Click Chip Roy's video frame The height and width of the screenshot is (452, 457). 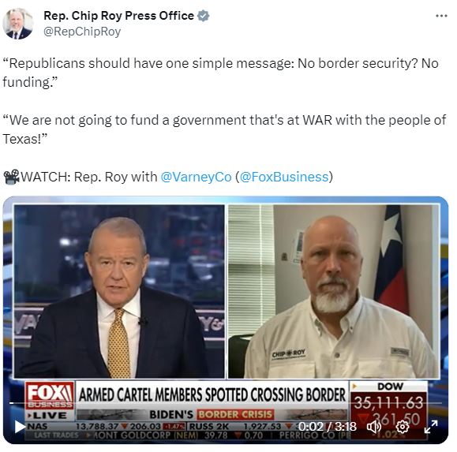point(333,292)
